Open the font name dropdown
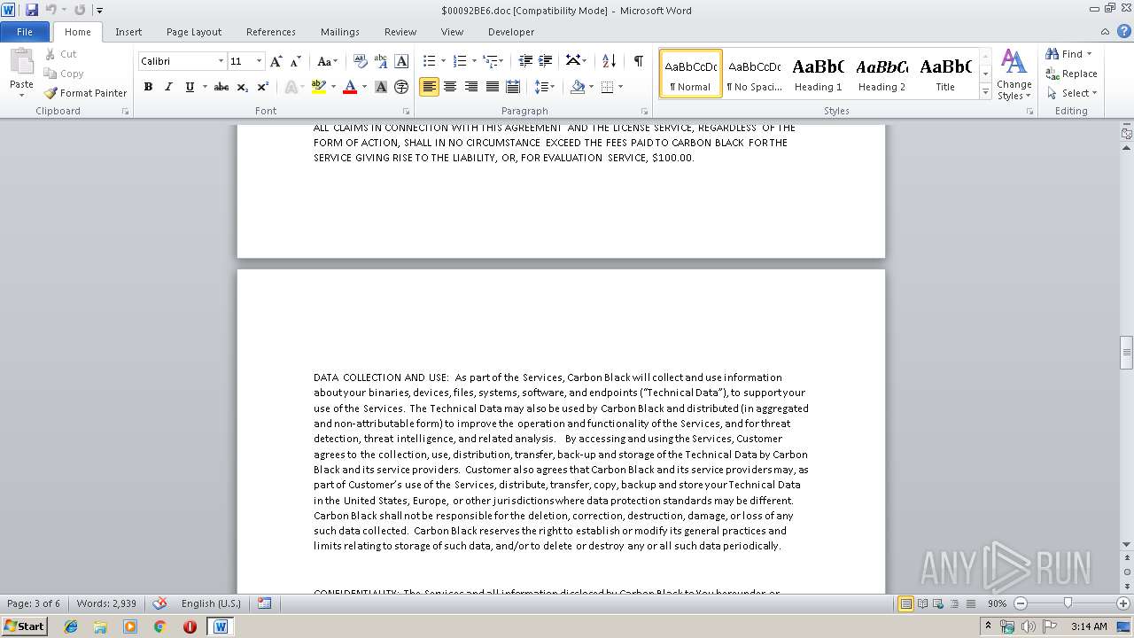Image resolution: width=1134 pixels, height=638 pixels. pyautogui.click(x=221, y=61)
